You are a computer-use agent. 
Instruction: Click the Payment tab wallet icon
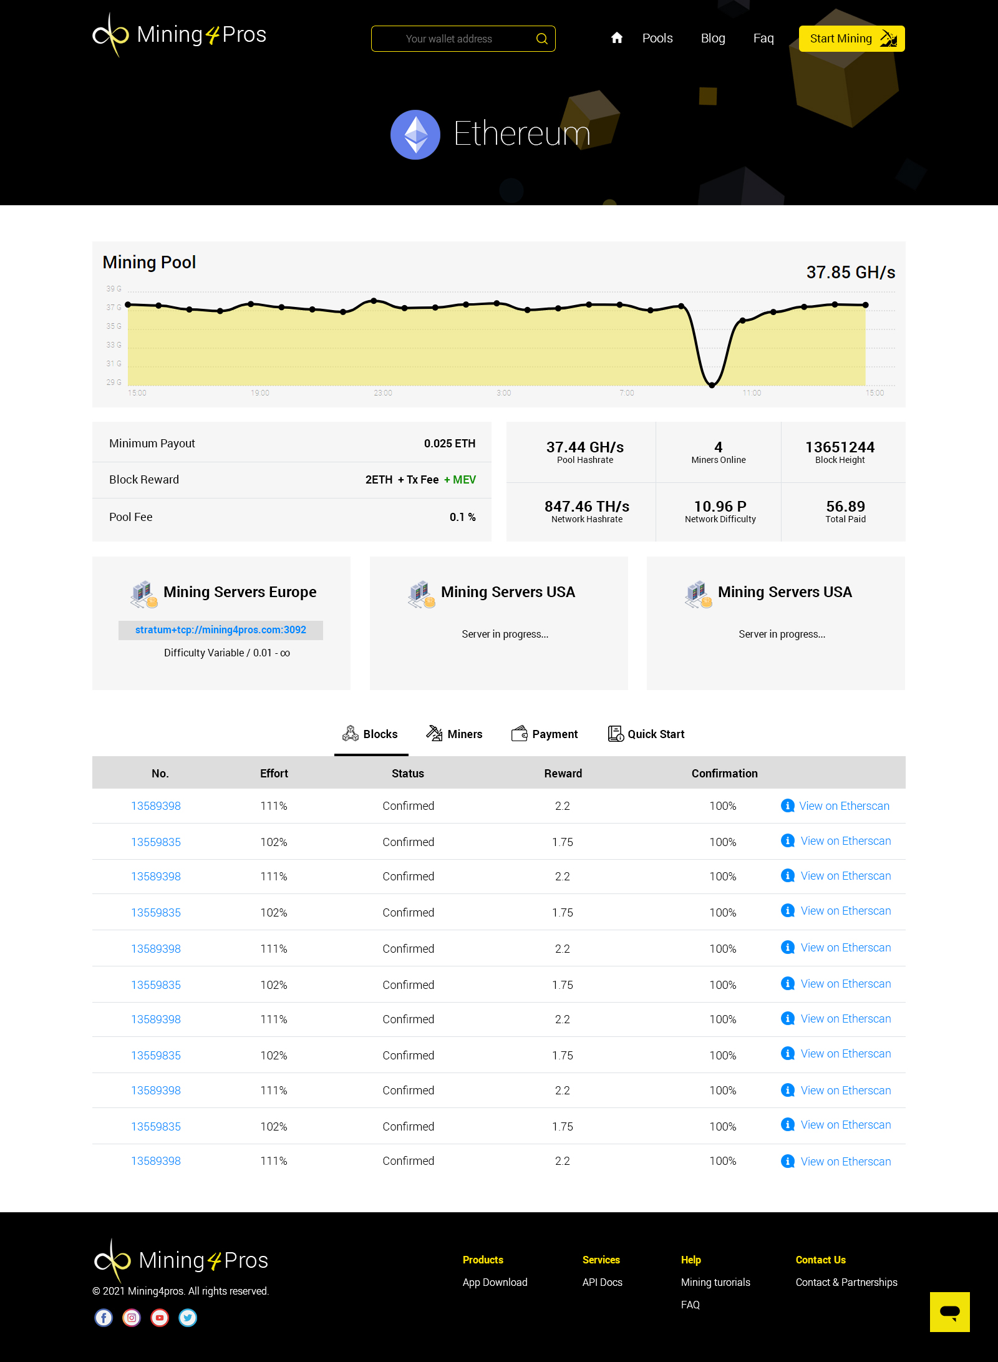519,734
